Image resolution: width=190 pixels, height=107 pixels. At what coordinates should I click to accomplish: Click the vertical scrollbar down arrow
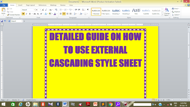pos(189,90)
